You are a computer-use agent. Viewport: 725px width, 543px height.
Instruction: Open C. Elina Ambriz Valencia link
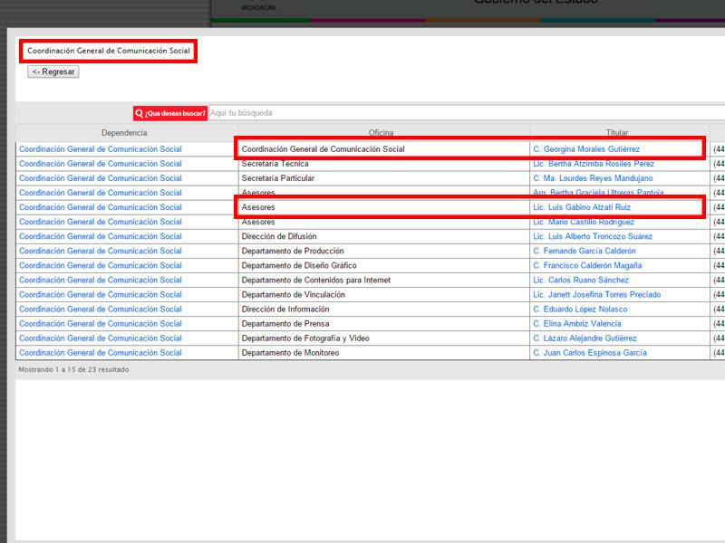point(577,323)
